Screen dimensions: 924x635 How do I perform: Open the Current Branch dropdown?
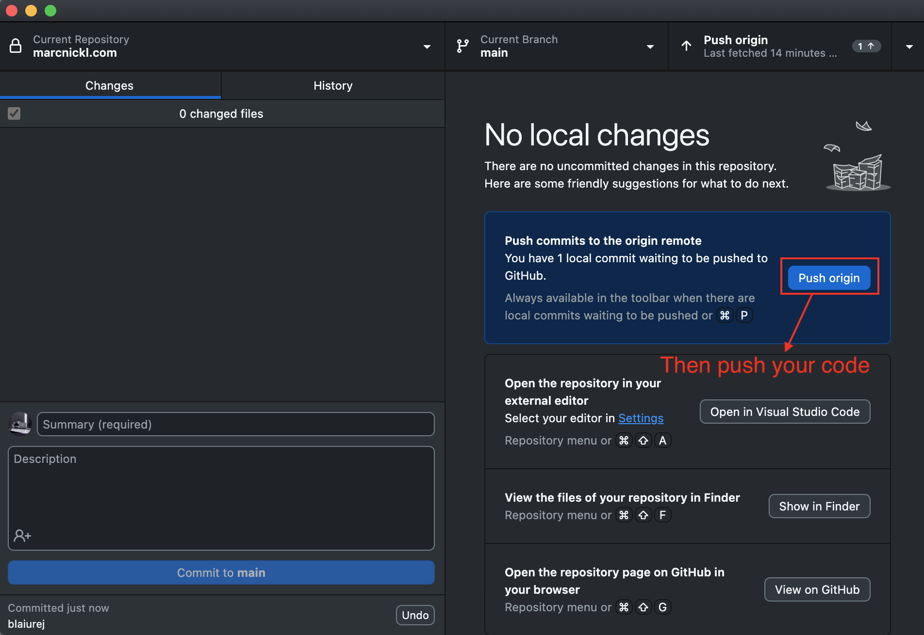coord(650,47)
